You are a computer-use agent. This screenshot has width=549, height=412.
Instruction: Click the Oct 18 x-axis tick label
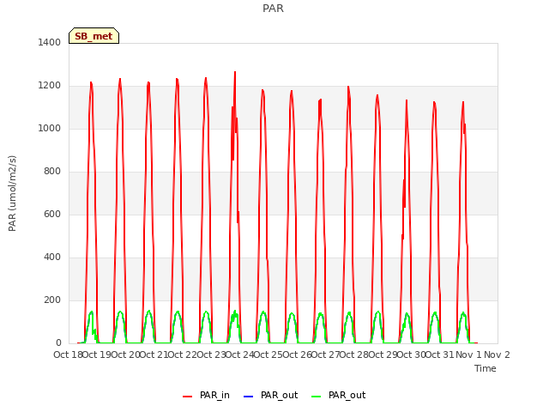coord(68,354)
